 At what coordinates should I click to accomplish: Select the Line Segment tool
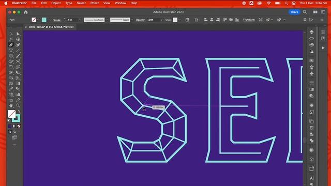18,51
